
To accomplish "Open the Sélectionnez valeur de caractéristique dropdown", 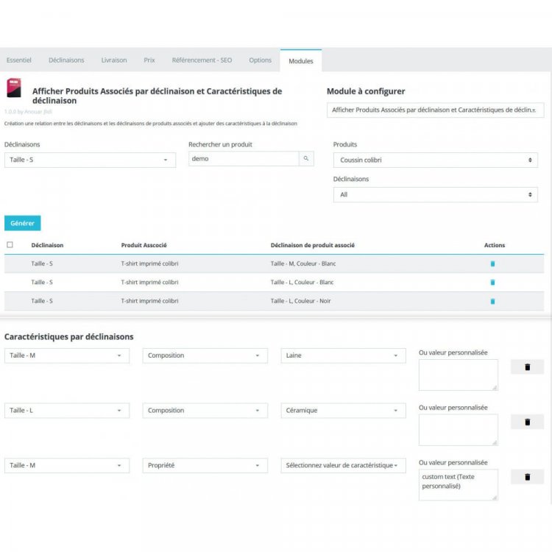I will 343,465.
